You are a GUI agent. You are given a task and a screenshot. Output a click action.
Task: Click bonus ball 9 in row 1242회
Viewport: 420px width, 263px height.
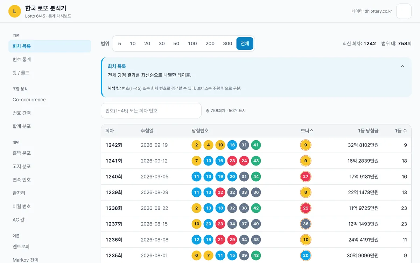[306, 145]
